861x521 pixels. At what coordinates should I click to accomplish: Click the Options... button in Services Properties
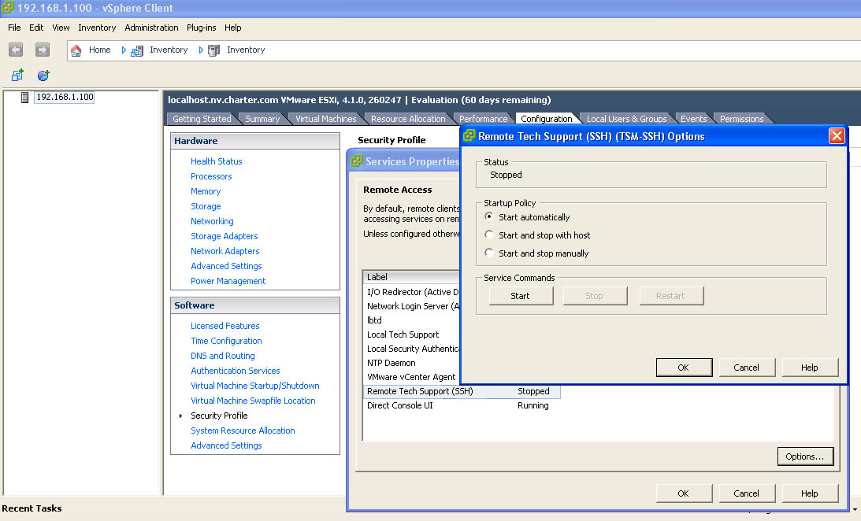point(805,456)
